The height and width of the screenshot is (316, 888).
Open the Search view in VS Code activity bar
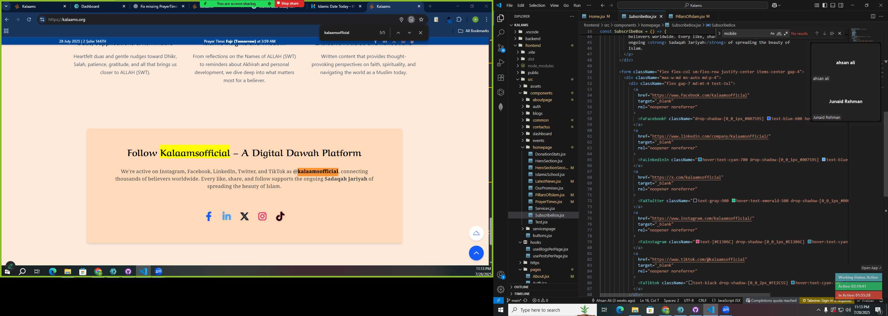pos(501,33)
